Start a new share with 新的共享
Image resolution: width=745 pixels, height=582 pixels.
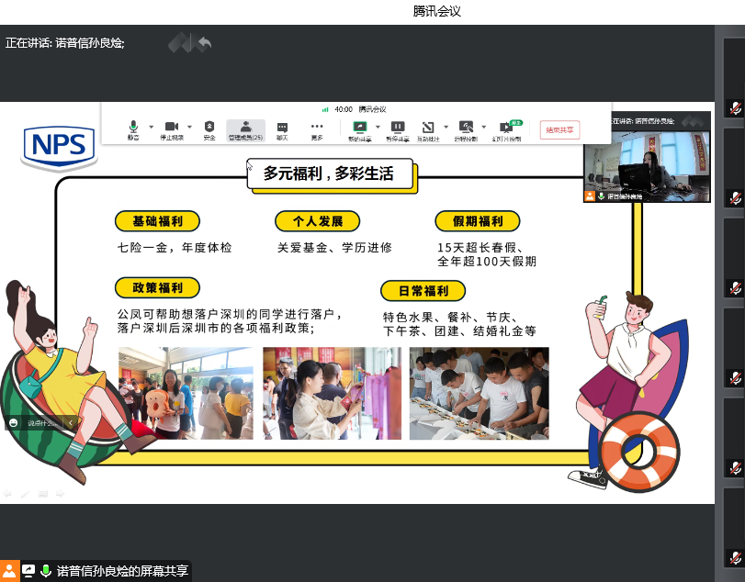(360, 129)
